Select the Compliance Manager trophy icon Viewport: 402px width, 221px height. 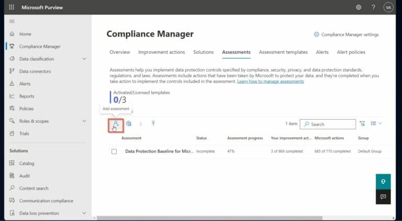(12, 46)
